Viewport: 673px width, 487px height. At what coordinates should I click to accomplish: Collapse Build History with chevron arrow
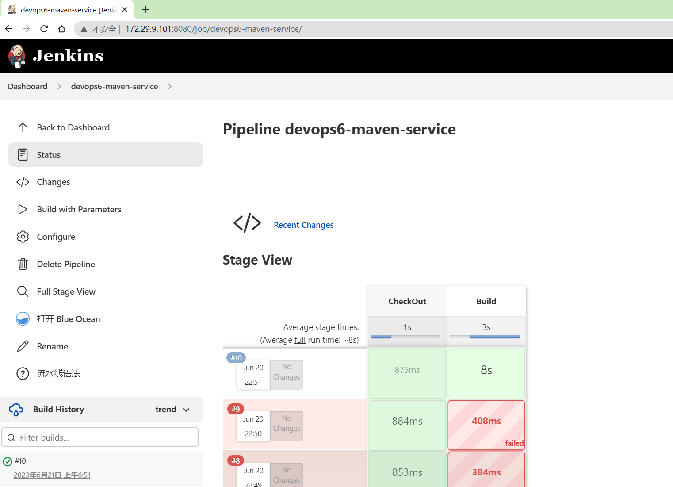click(x=186, y=410)
